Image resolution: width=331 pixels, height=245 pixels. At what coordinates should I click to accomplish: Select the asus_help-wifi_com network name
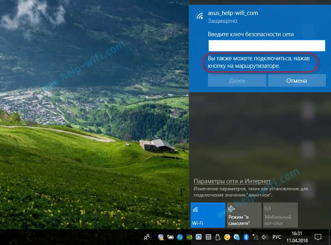[x=233, y=13]
